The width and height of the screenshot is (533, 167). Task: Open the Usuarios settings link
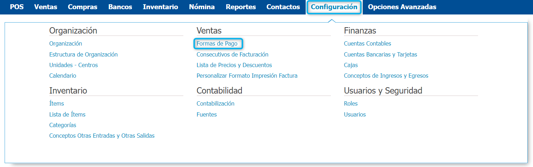click(355, 114)
